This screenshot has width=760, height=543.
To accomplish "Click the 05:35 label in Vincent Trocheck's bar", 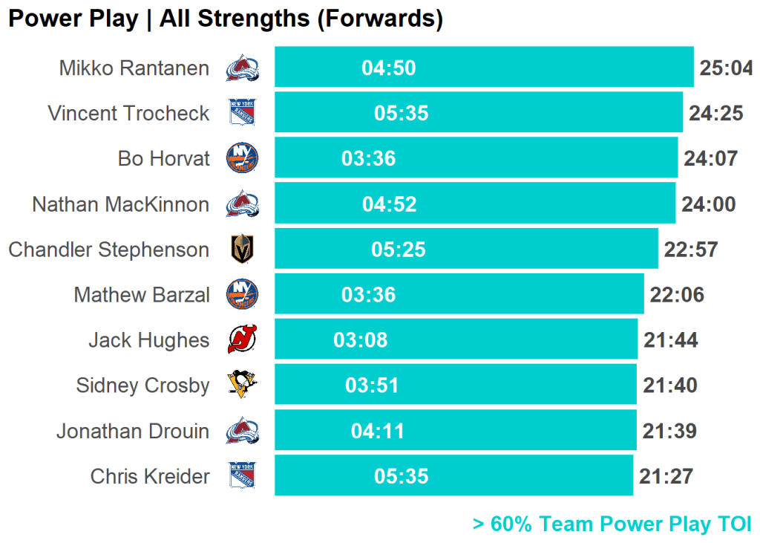I will coord(402,114).
